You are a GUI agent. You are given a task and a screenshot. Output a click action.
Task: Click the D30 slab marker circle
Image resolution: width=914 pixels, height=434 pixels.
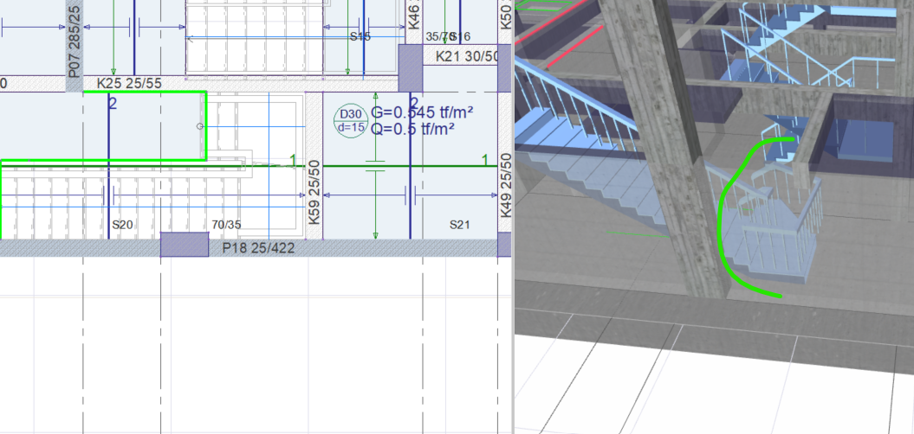[350, 120]
